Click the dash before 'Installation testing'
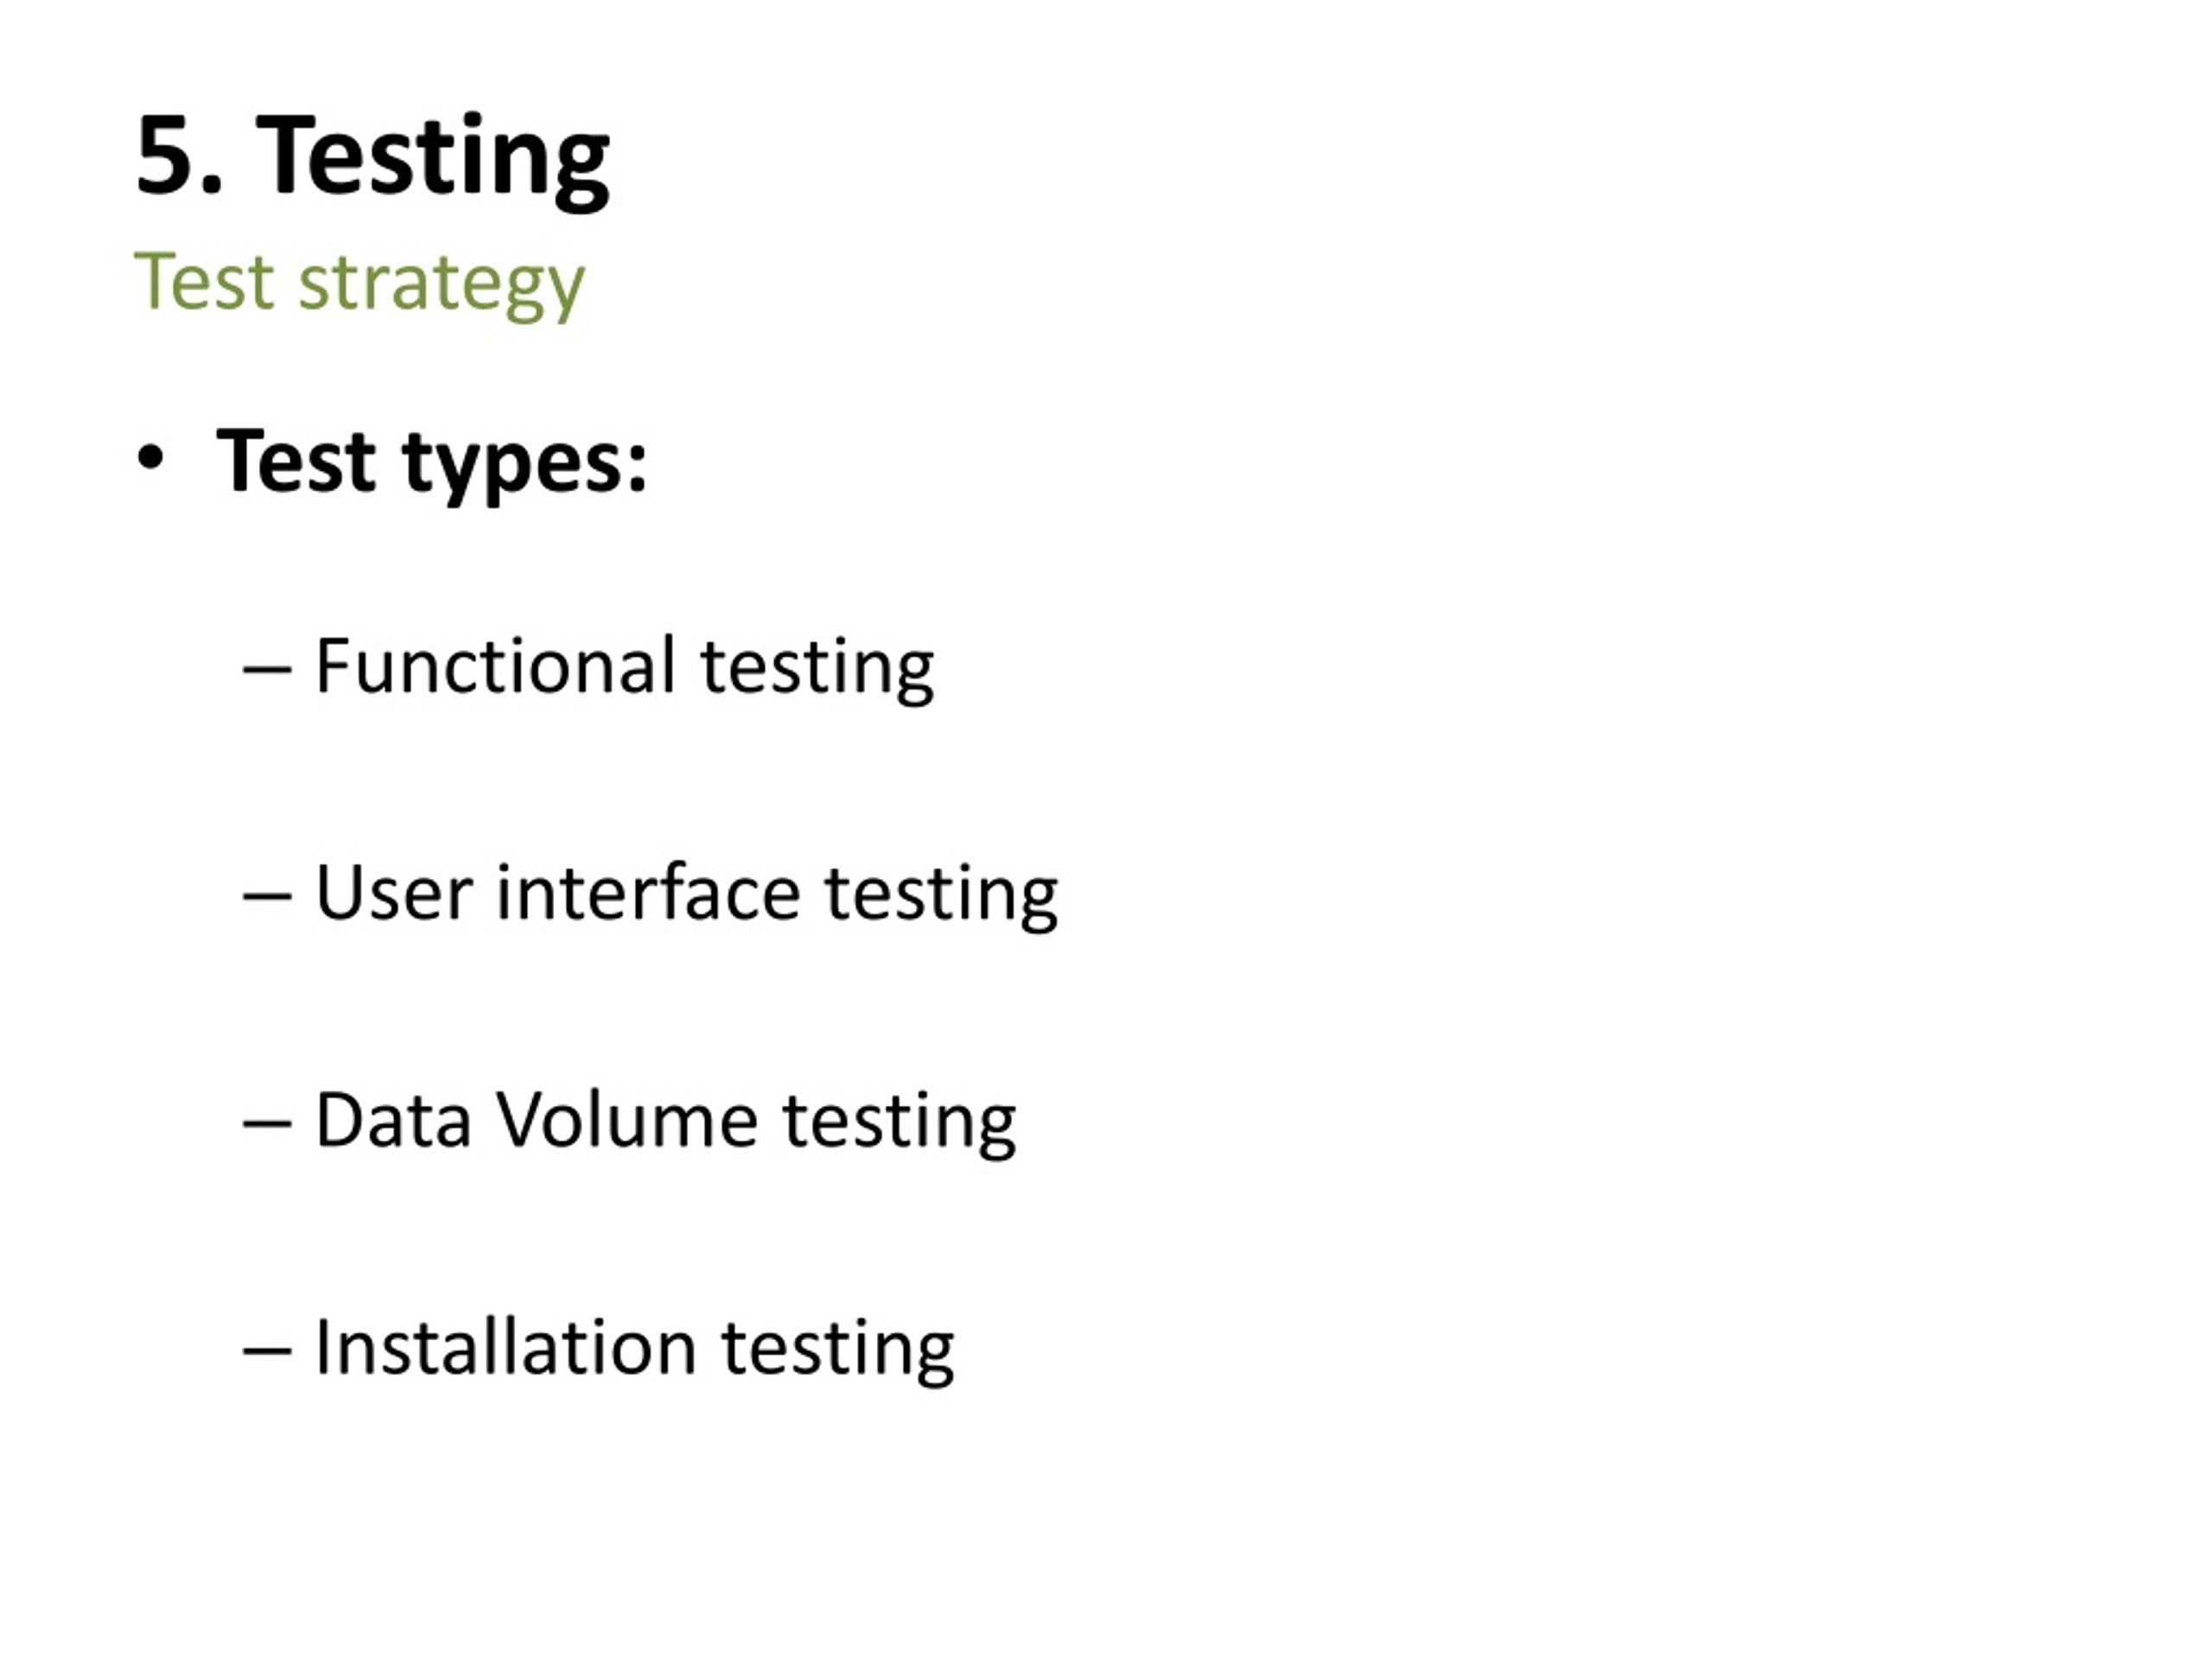 click(x=267, y=1351)
